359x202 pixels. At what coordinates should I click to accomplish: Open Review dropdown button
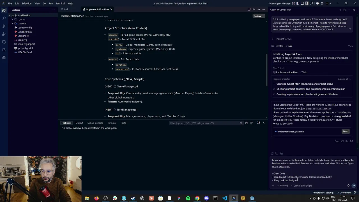coord(258,16)
